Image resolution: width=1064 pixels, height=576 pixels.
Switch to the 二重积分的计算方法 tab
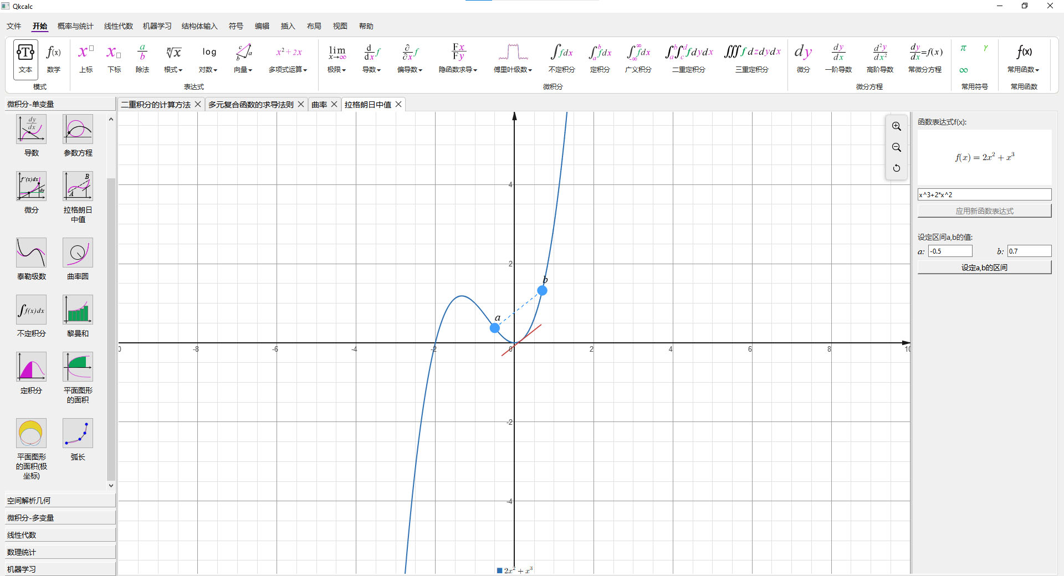click(x=156, y=105)
